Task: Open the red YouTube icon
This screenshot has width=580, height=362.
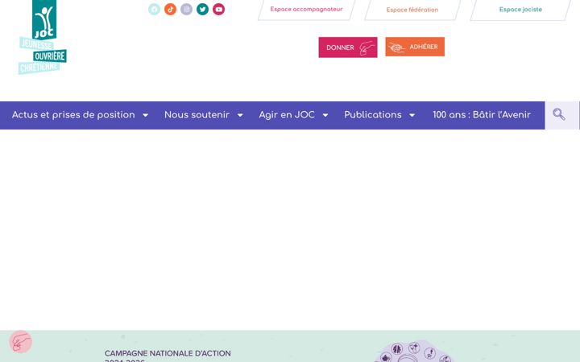Action: [x=218, y=9]
